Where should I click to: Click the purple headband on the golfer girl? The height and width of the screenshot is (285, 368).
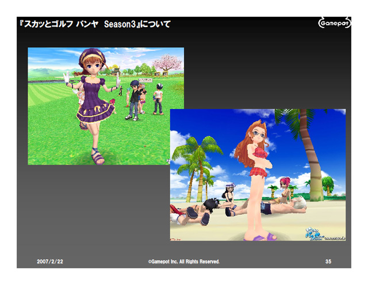coord(87,56)
